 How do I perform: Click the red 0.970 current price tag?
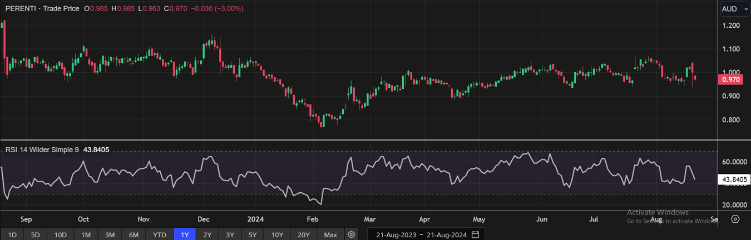click(730, 80)
